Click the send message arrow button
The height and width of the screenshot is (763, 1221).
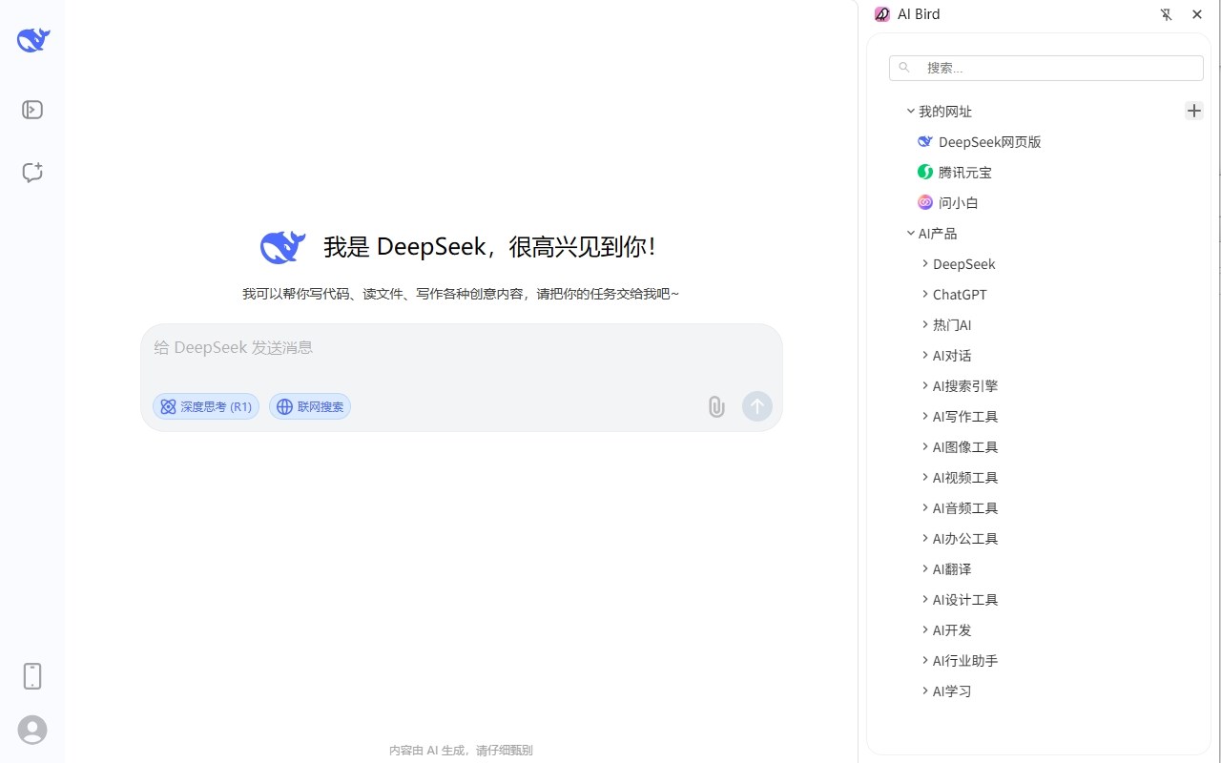point(757,406)
